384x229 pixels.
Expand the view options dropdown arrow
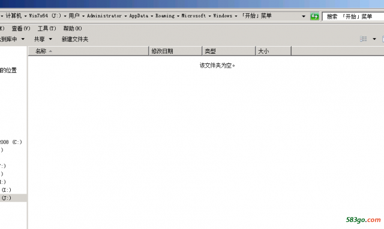pos(374,39)
